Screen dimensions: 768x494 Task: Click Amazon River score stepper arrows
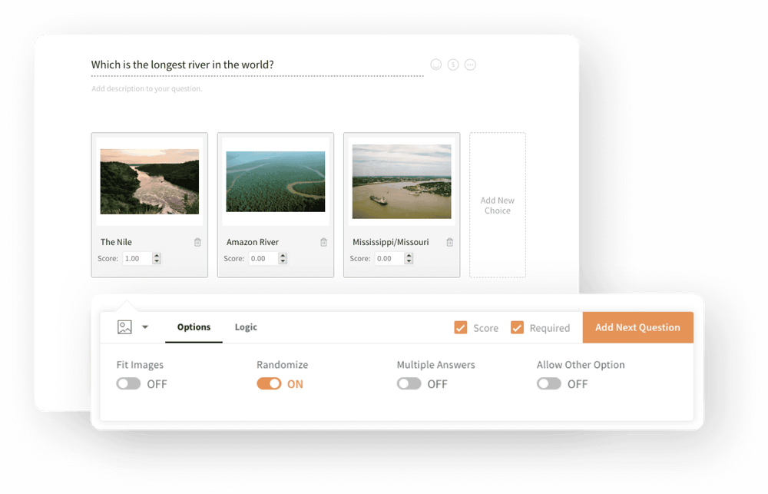pos(283,259)
